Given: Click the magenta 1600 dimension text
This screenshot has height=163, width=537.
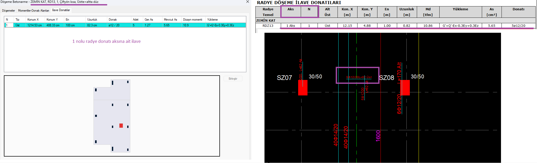Looking at the screenshot, I should [378, 136].
